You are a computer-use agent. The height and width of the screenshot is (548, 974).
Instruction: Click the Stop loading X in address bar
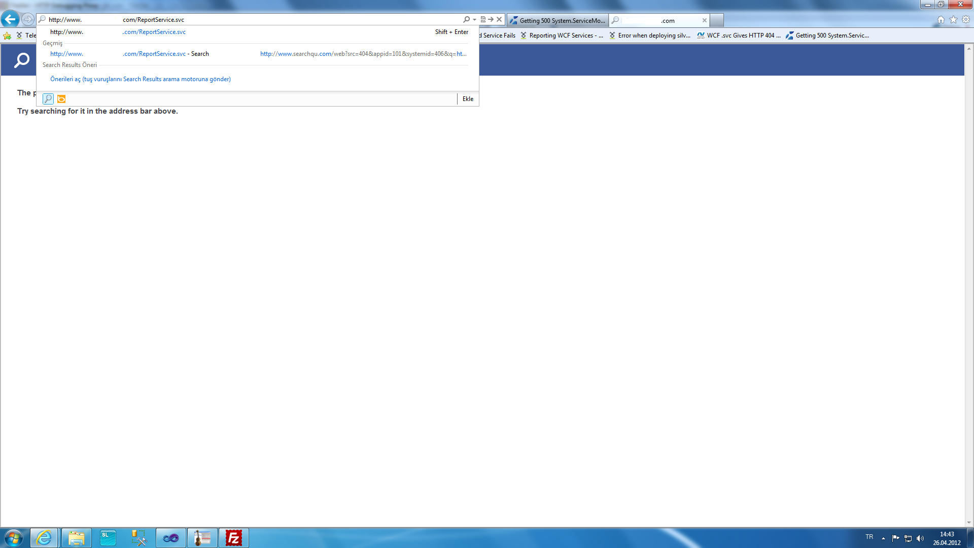[499, 19]
